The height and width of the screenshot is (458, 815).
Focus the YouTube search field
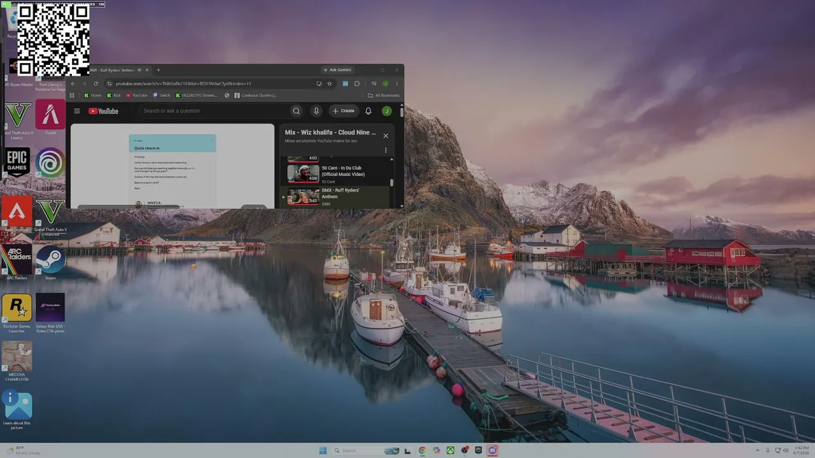215,111
